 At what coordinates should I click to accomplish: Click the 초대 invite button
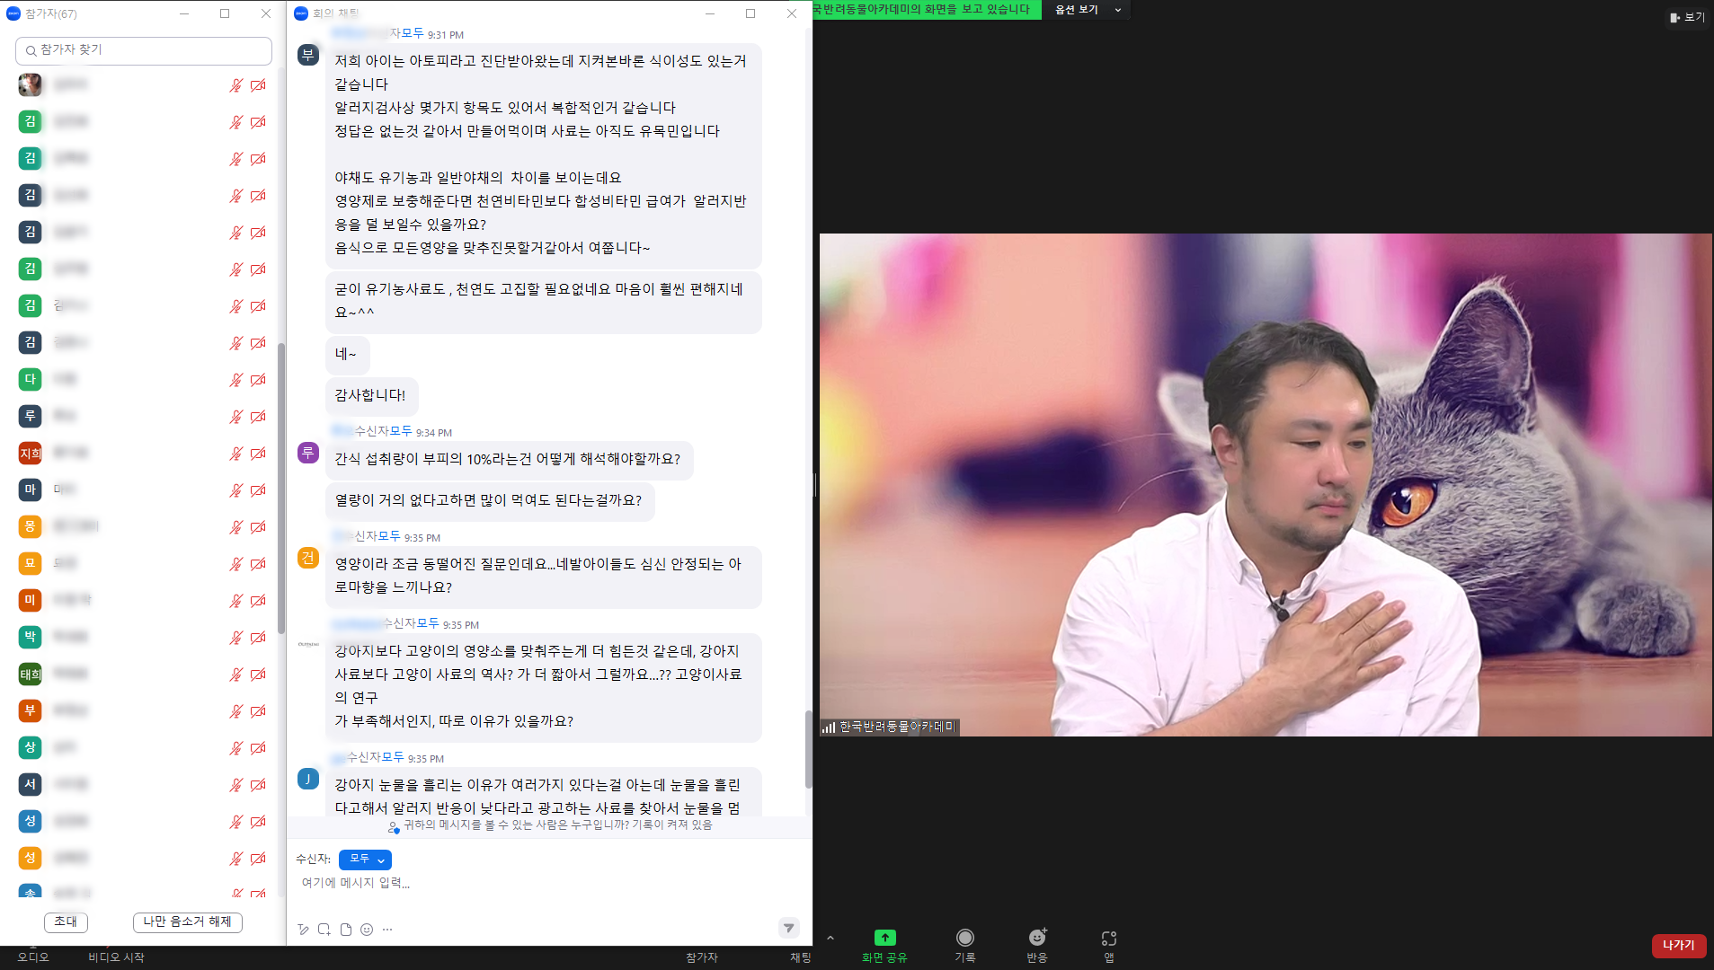66,922
